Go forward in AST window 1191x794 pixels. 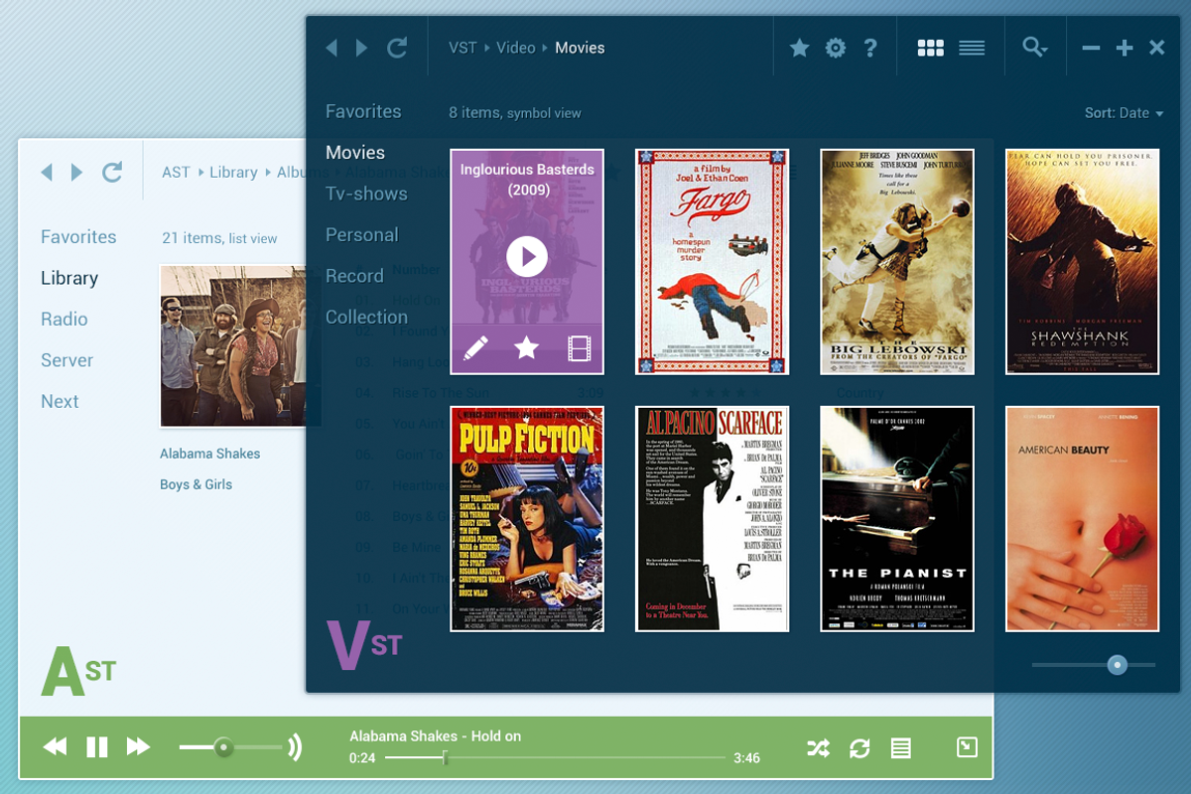[76, 173]
